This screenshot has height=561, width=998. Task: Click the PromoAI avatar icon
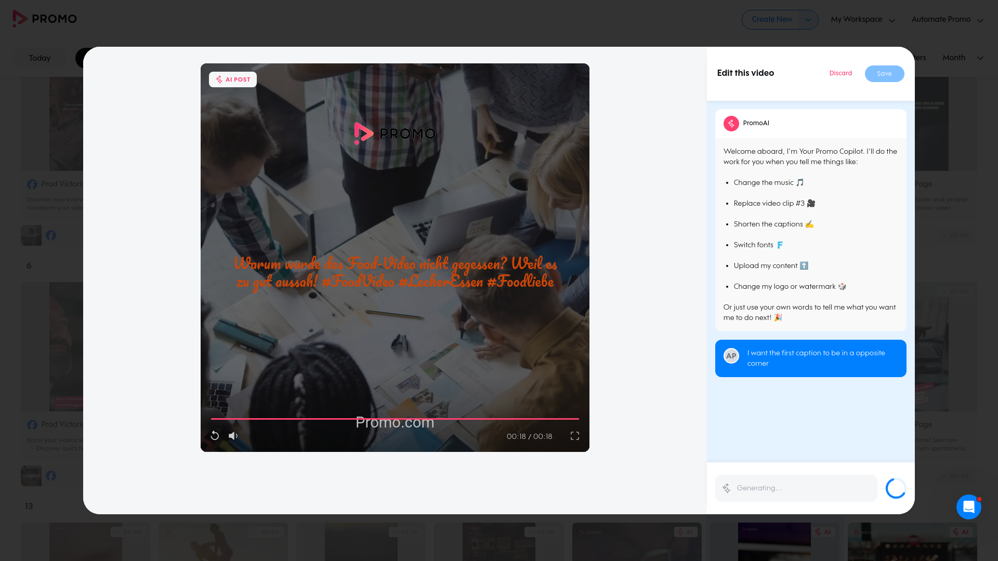pyautogui.click(x=731, y=124)
